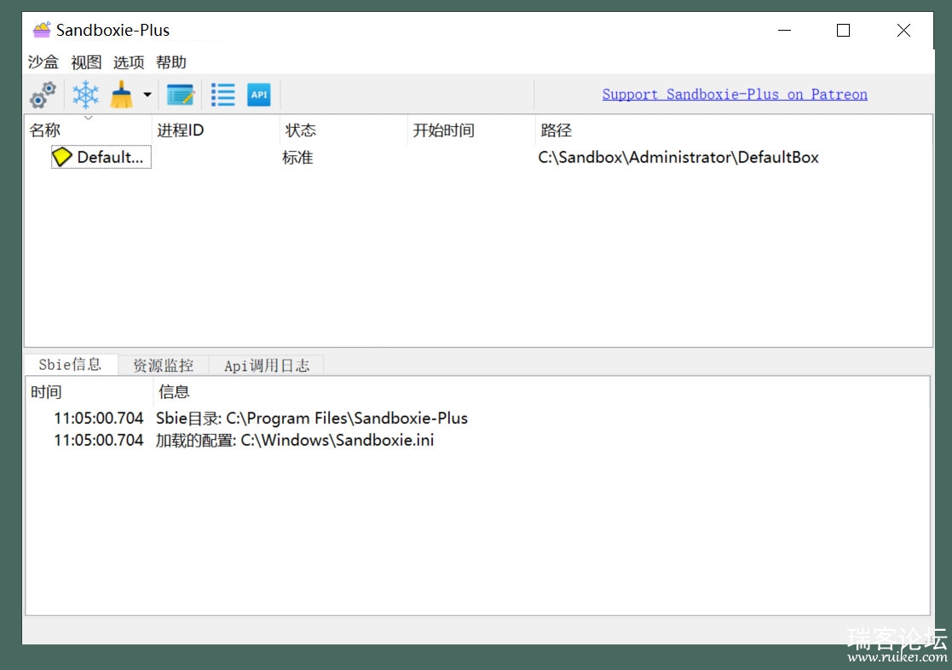
Task: Select the Sbie目录 log entry
Action: click(477, 418)
